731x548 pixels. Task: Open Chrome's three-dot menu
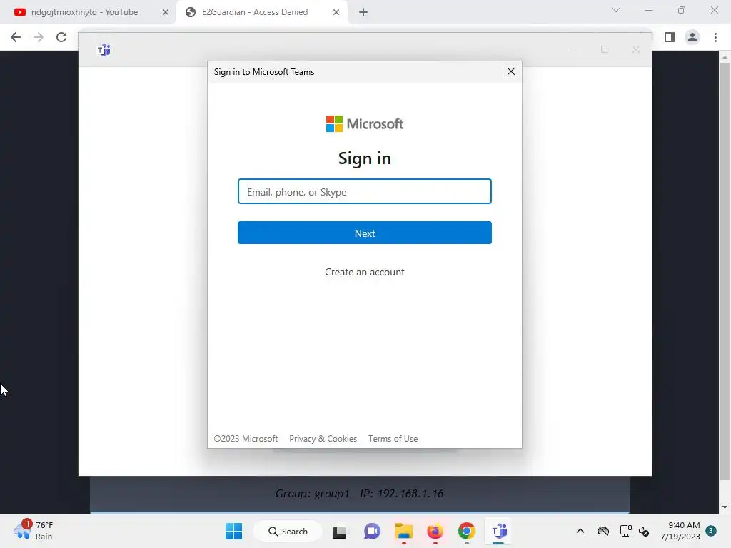(715, 37)
